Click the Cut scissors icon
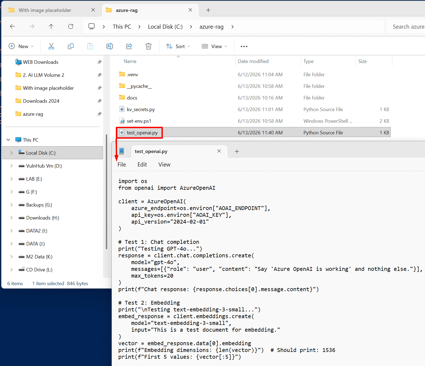Viewport: 425px width, 366px height. coord(51,46)
